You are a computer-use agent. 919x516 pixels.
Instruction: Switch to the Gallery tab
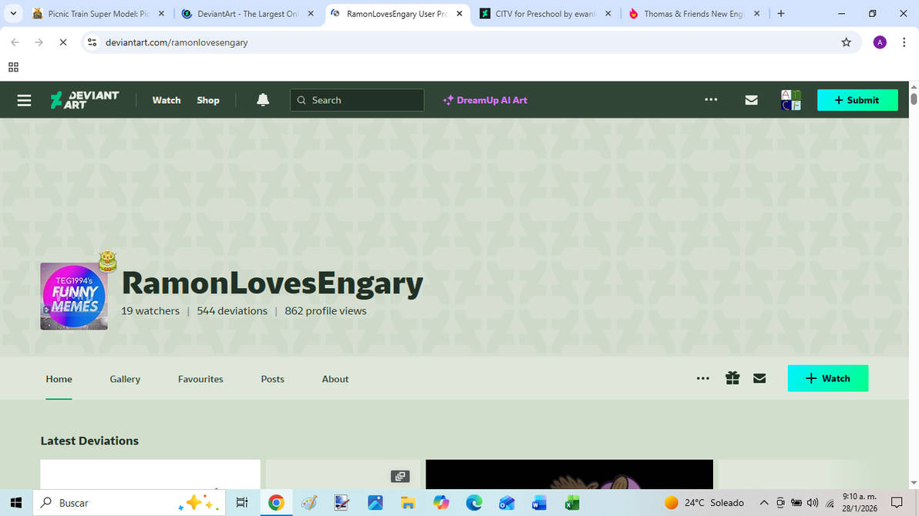click(124, 378)
